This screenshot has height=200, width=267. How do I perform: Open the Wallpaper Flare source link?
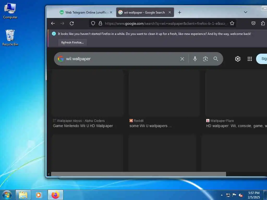(x=220, y=121)
